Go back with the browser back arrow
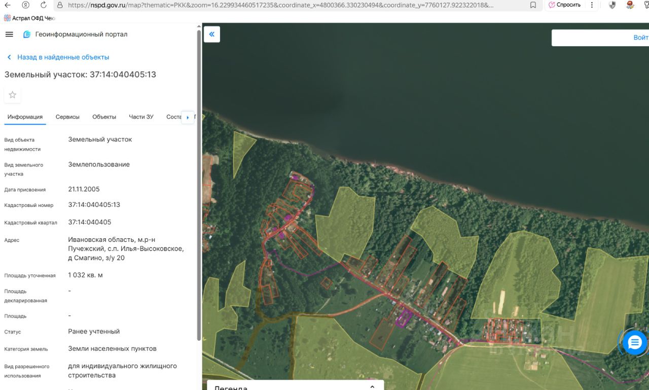649x390 pixels. tap(8, 5)
